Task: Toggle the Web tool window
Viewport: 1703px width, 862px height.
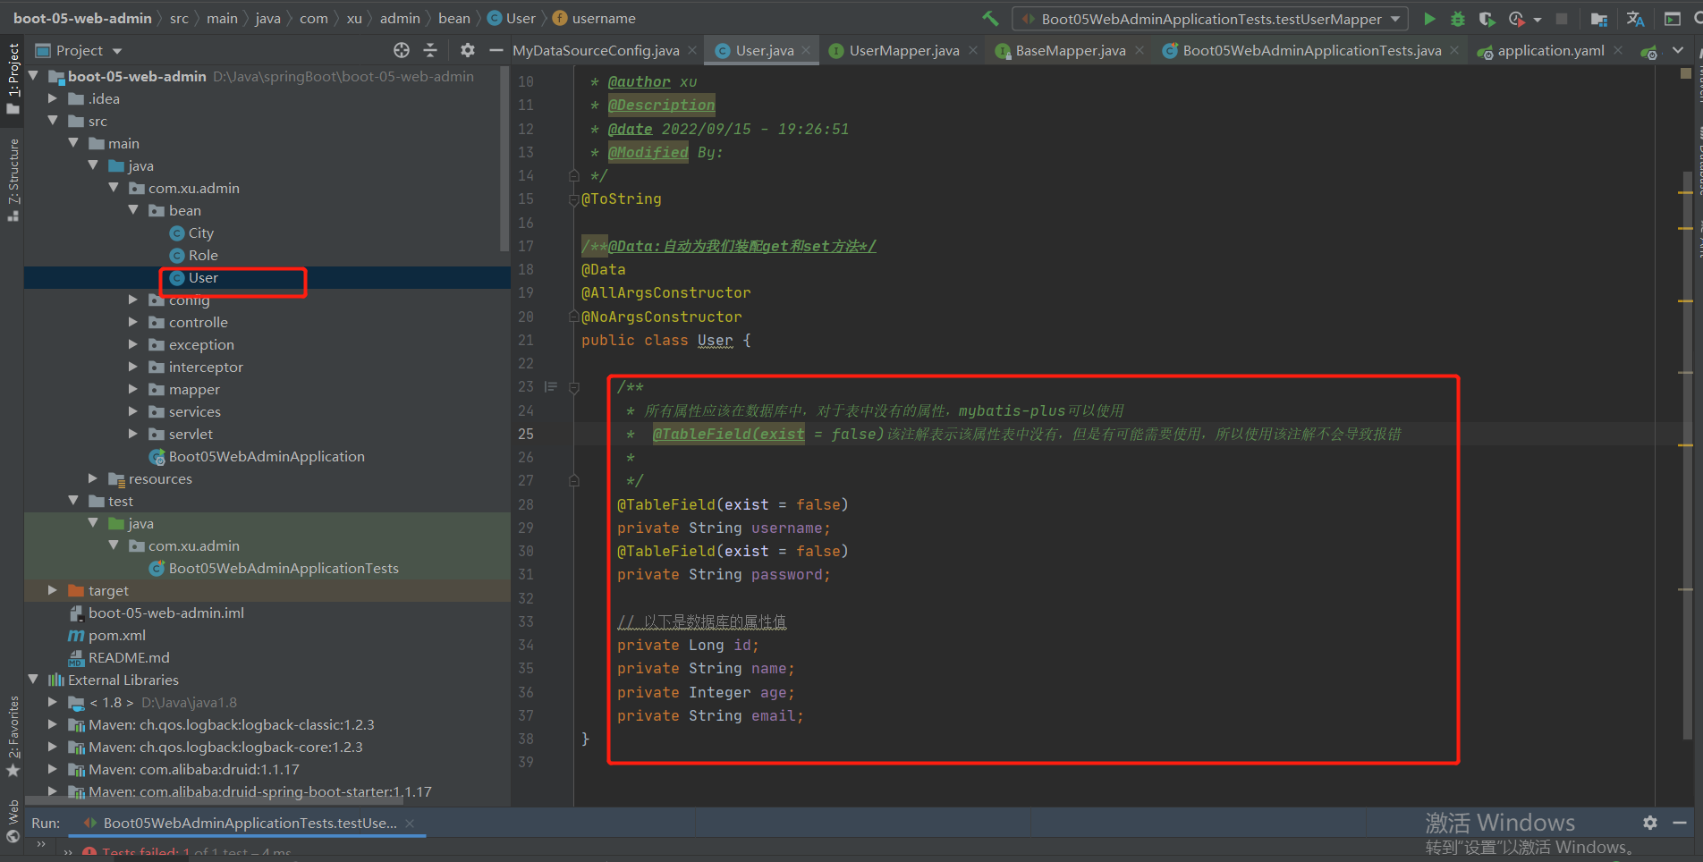Action: pyautogui.click(x=13, y=821)
